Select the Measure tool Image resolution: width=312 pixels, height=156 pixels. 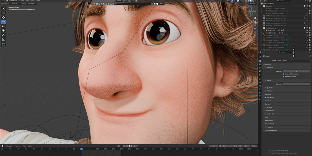[3, 40]
